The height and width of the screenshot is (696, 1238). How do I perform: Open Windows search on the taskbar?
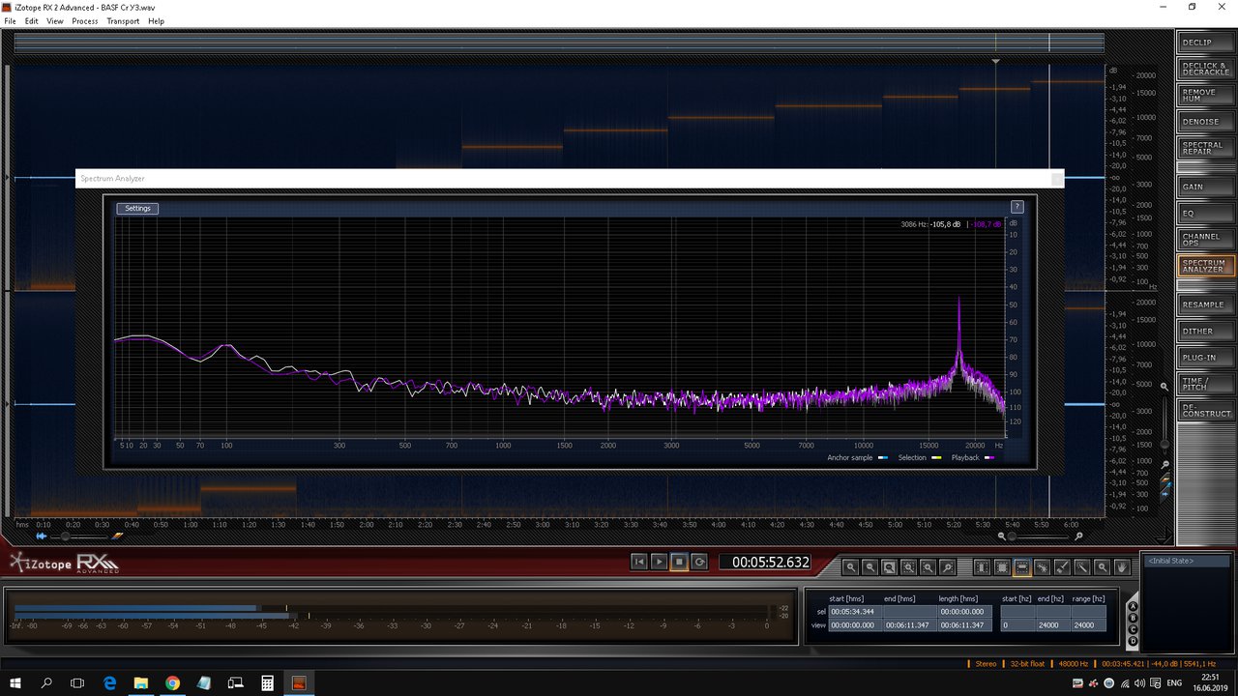pos(46,682)
